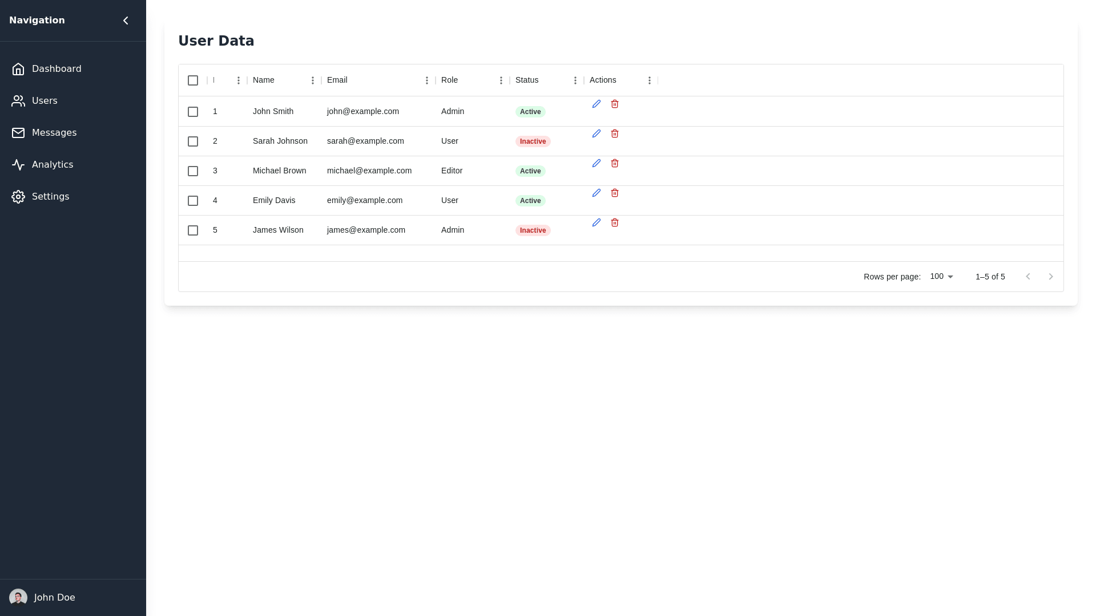Click the Analytics pulse icon in sidebar
Image resolution: width=1096 pixels, height=616 pixels.
point(18,165)
